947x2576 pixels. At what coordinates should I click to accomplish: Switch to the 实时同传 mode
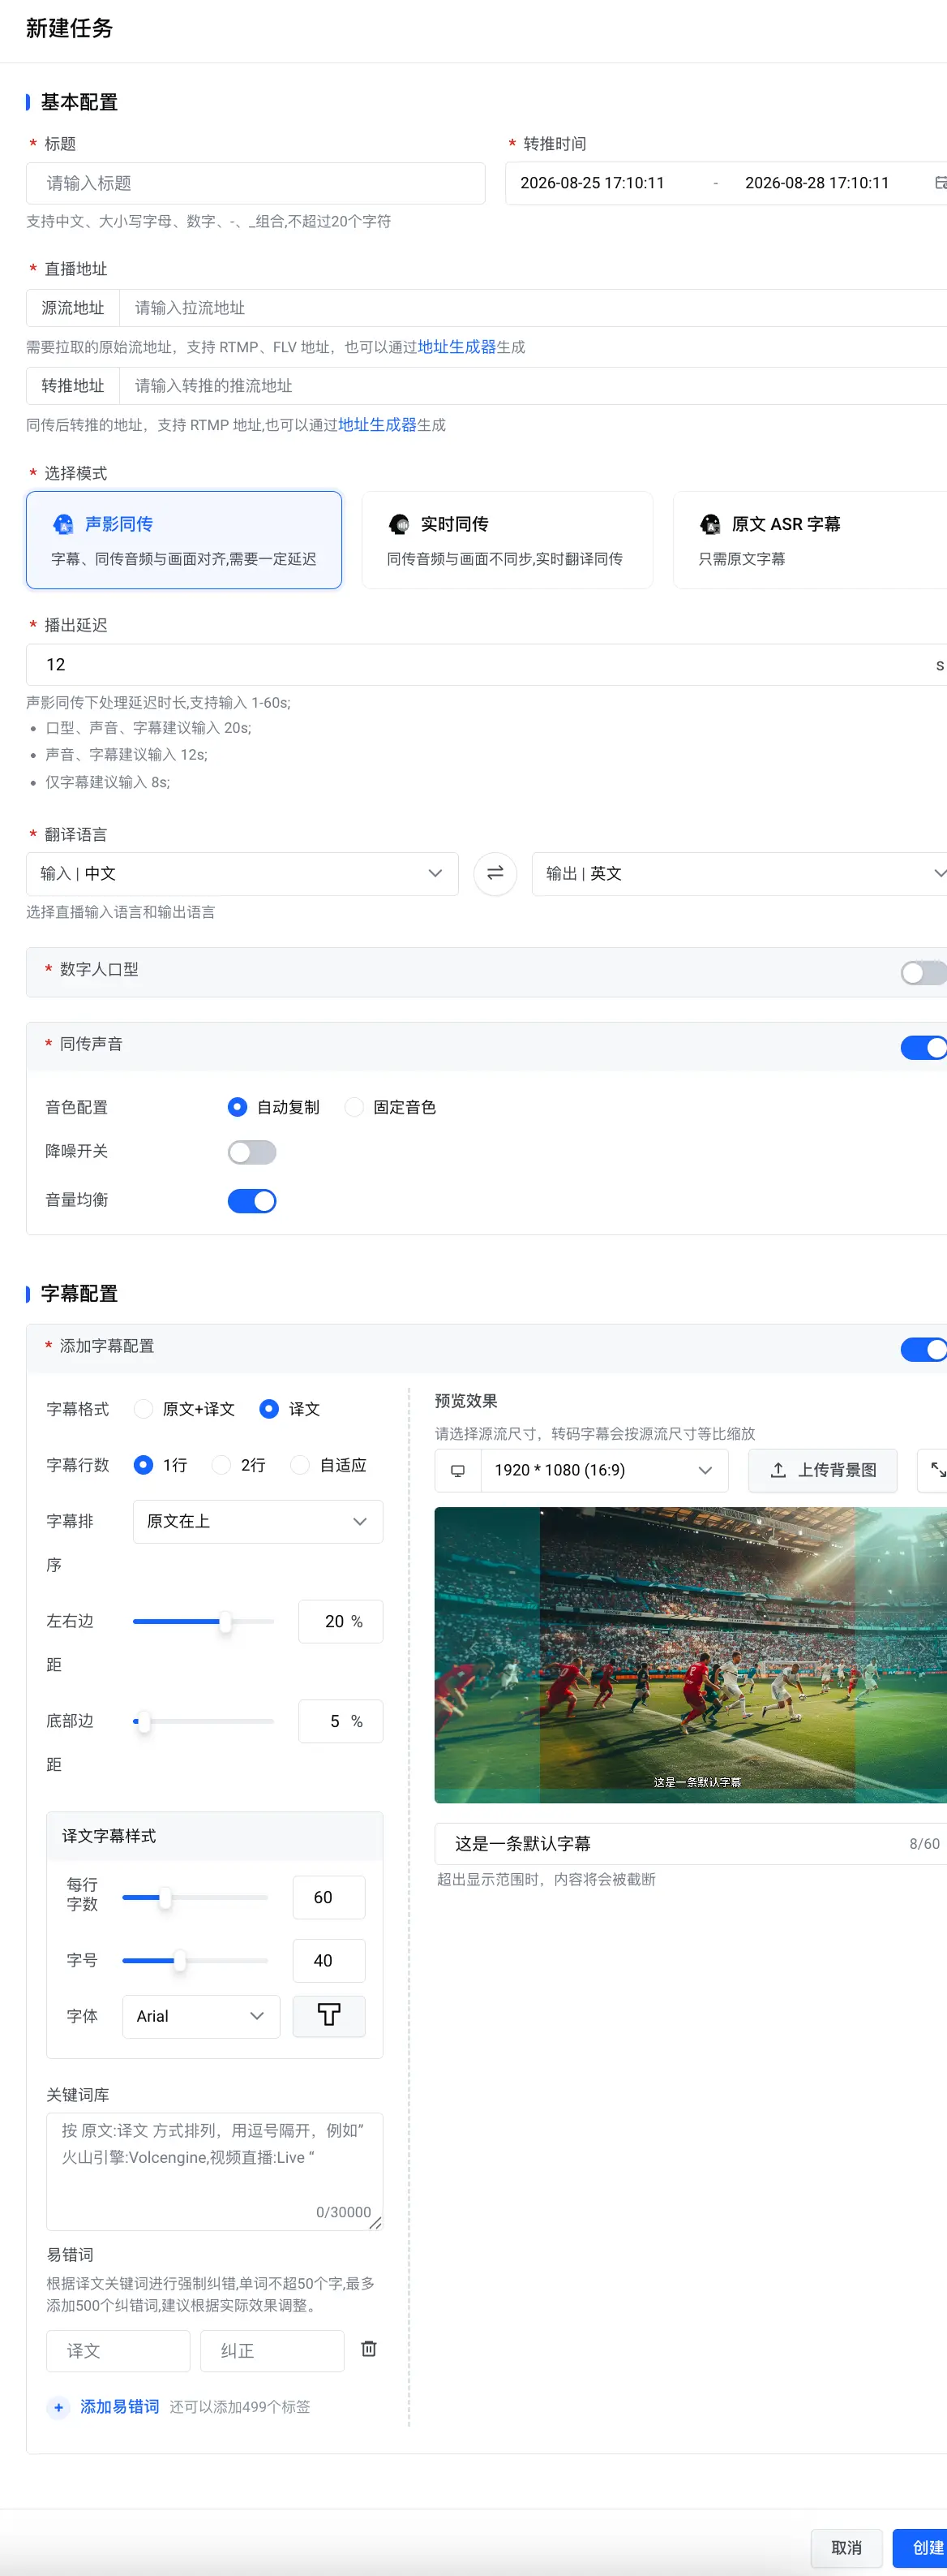point(508,540)
